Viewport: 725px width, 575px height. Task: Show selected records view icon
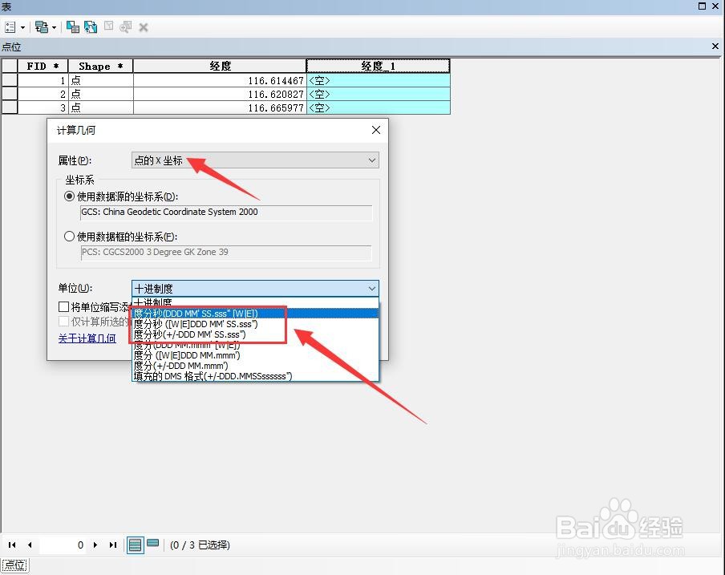coord(152,544)
